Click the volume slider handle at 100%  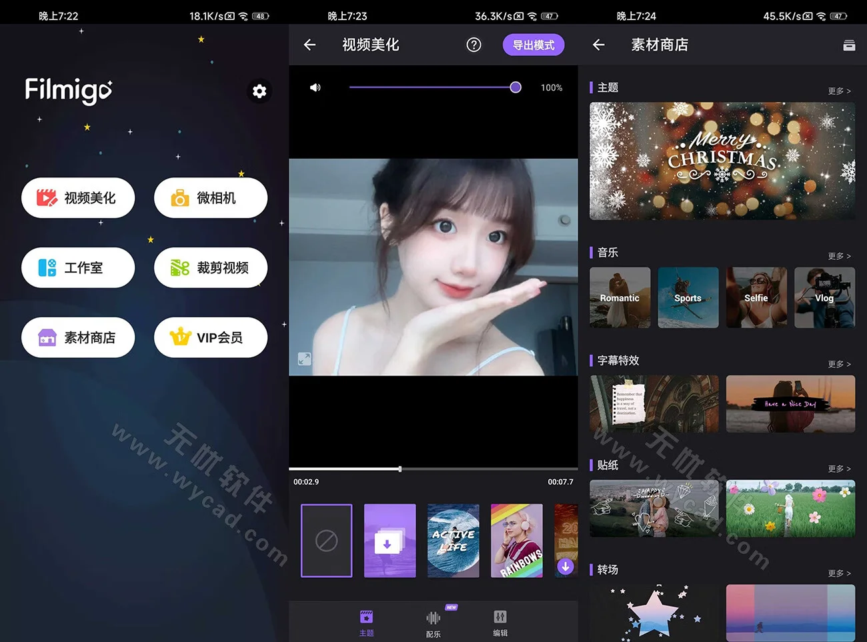514,87
